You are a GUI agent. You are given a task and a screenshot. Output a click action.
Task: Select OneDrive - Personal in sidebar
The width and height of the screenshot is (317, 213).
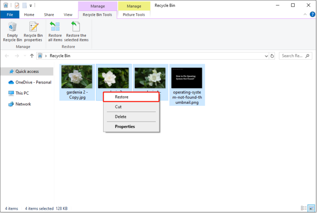point(30,82)
